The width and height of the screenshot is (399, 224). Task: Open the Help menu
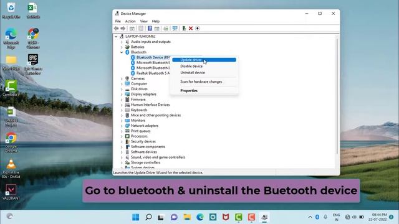(156, 21)
